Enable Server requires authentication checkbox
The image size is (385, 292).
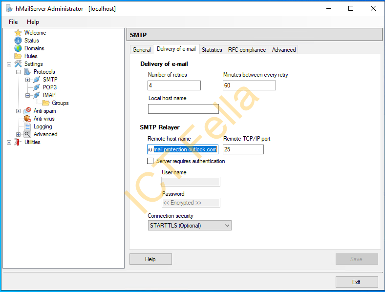pos(150,161)
